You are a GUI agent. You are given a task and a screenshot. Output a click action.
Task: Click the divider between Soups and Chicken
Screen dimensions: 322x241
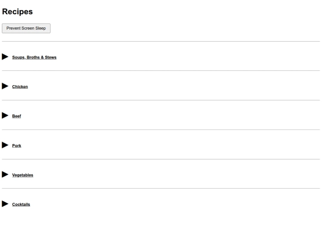pos(161,71)
